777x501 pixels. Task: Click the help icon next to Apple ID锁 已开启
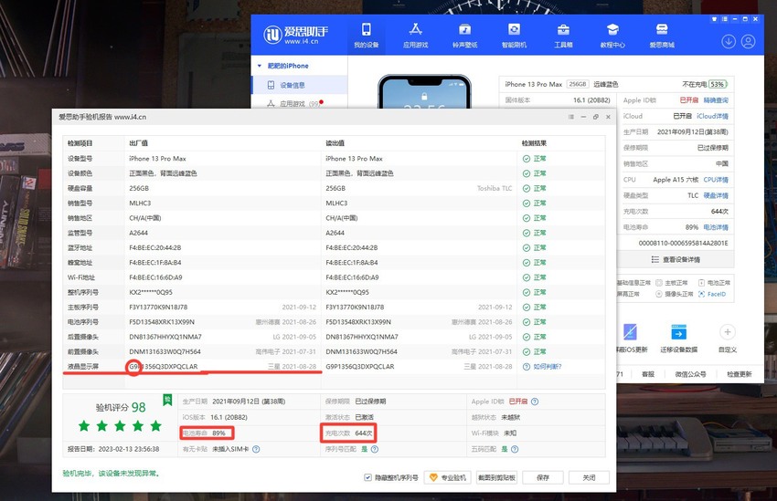pos(535,402)
